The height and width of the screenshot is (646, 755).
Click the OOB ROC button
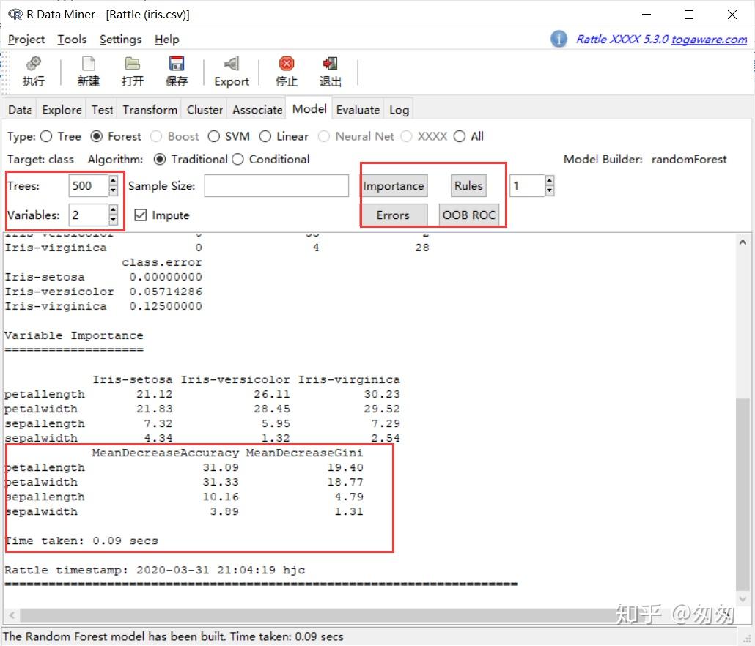(x=469, y=215)
